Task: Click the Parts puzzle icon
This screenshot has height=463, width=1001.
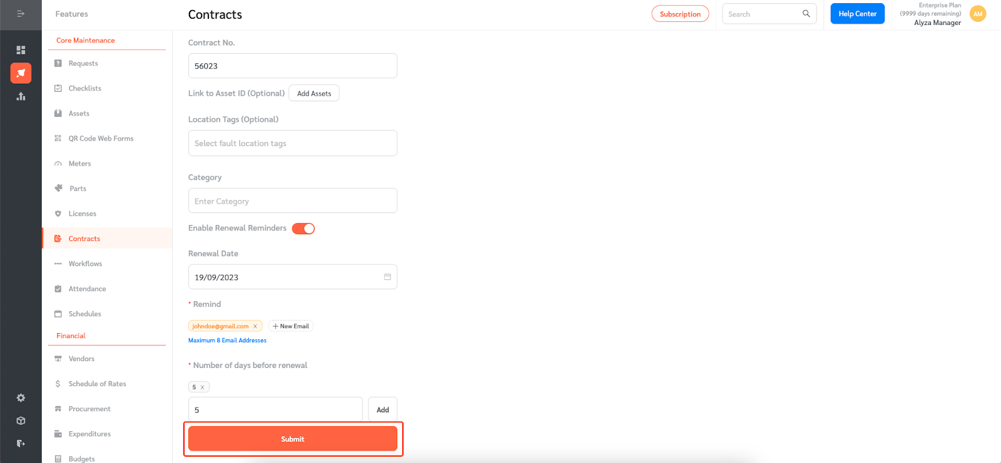Action: point(59,188)
